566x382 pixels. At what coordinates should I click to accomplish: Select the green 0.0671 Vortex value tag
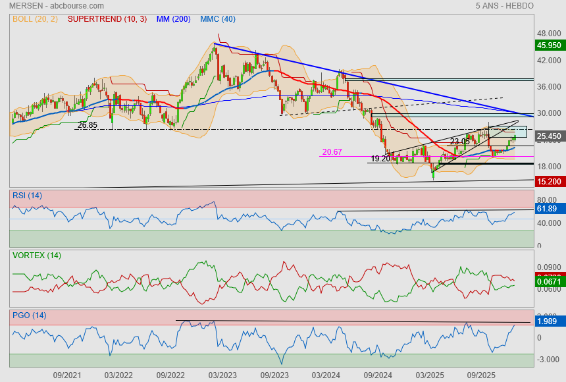[548, 282]
